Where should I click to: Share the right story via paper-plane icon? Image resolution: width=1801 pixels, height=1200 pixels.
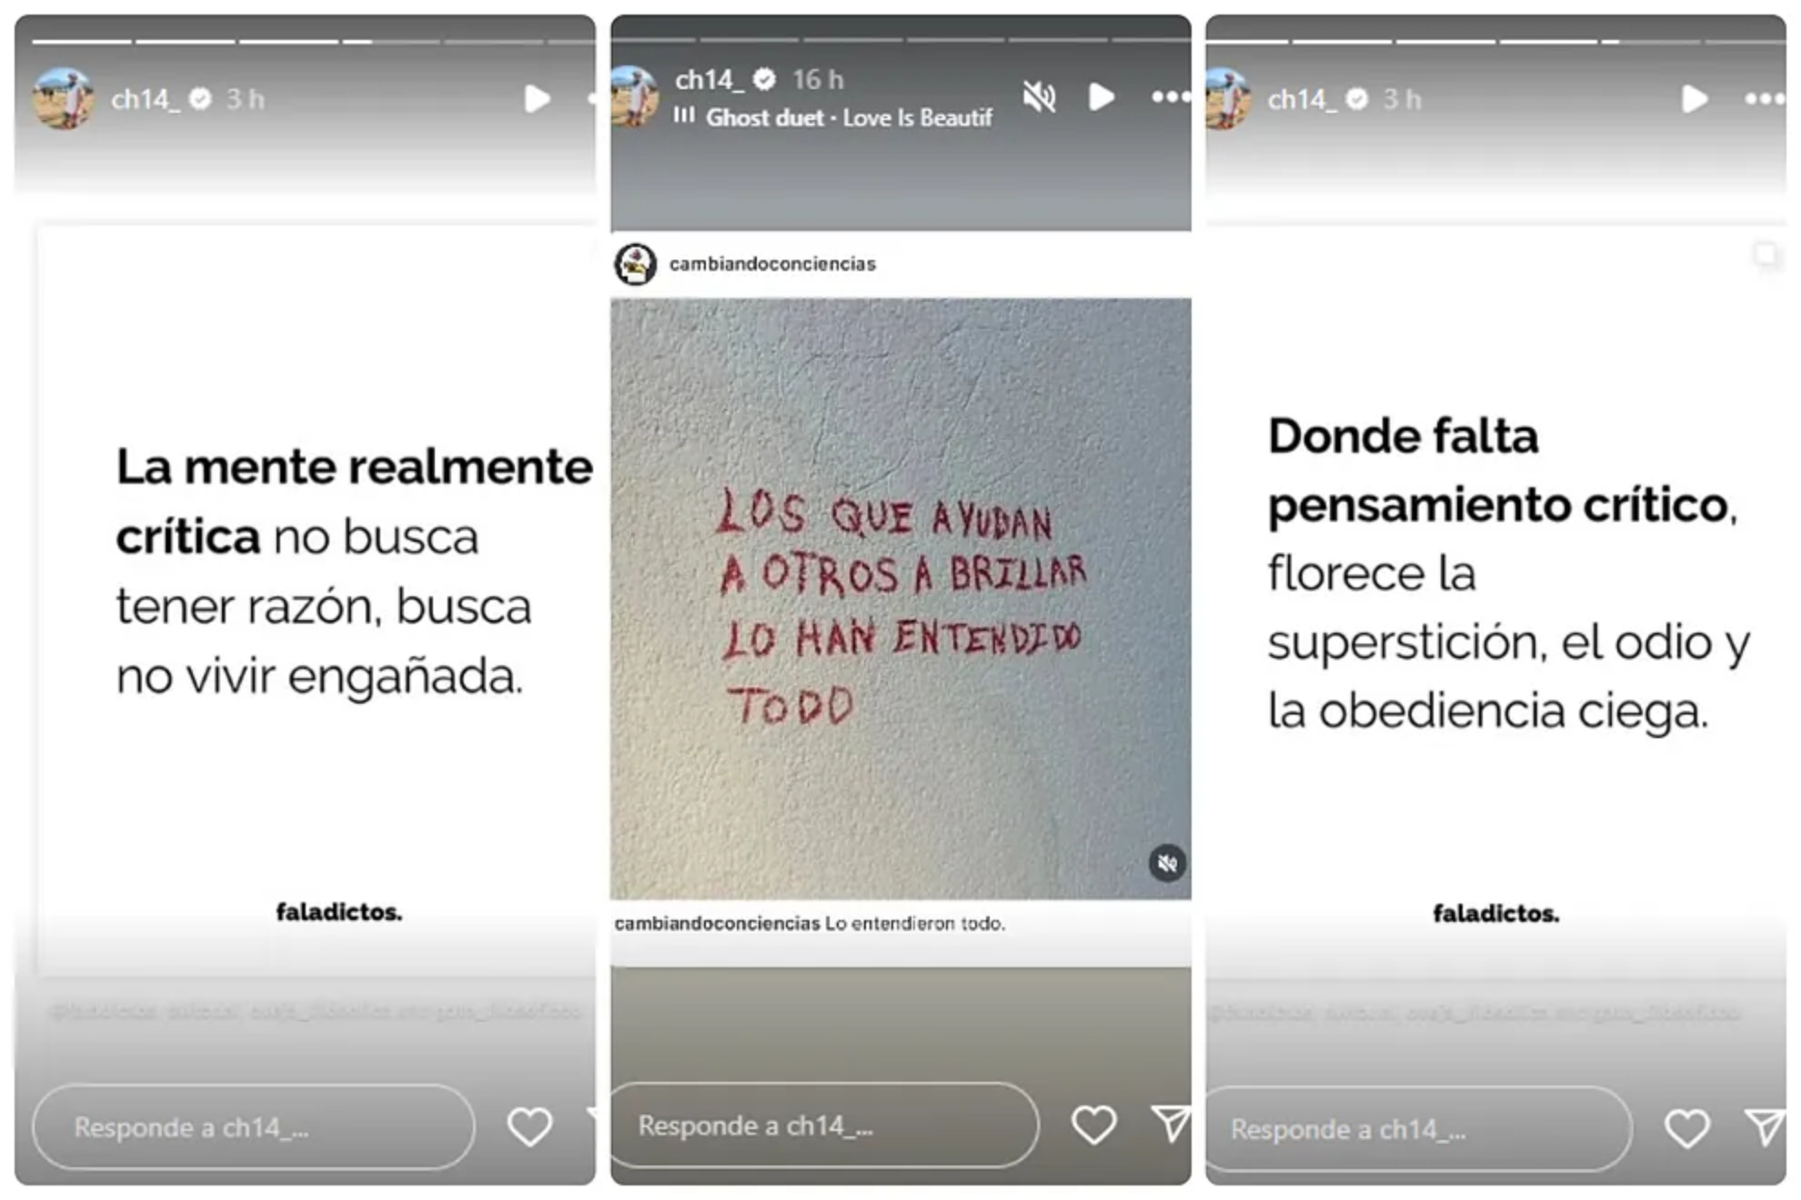click(1766, 1128)
